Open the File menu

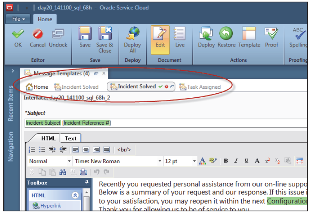(x=18, y=19)
